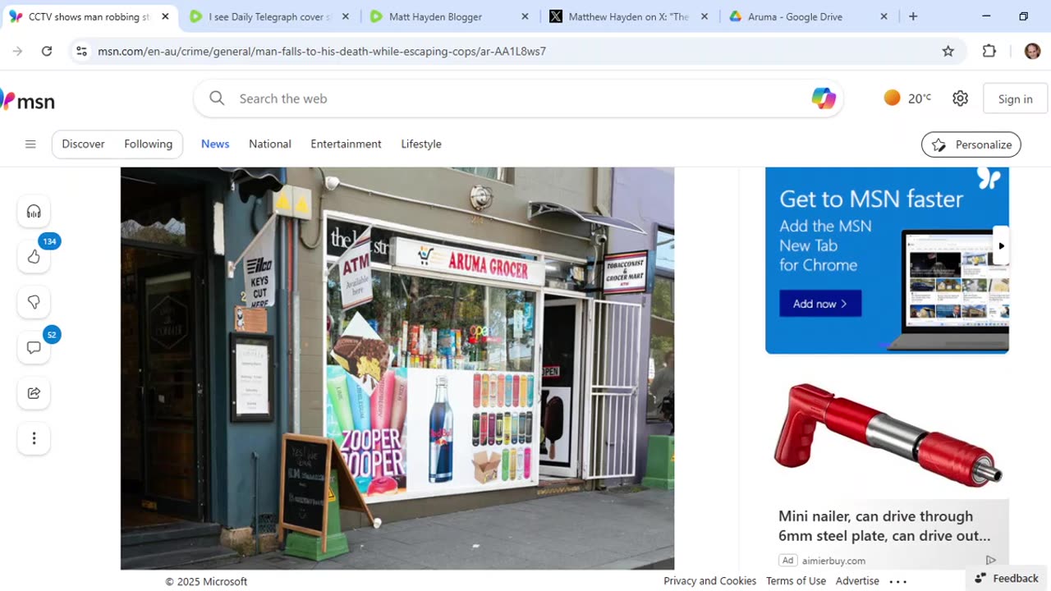Open the hamburger navigation menu
1051x591 pixels.
(x=30, y=144)
